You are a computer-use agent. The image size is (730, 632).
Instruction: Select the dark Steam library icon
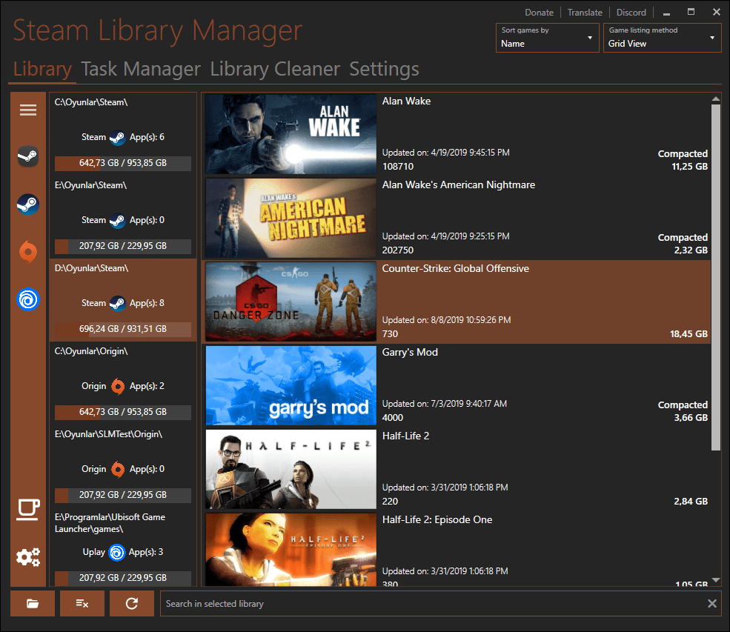coord(27,156)
